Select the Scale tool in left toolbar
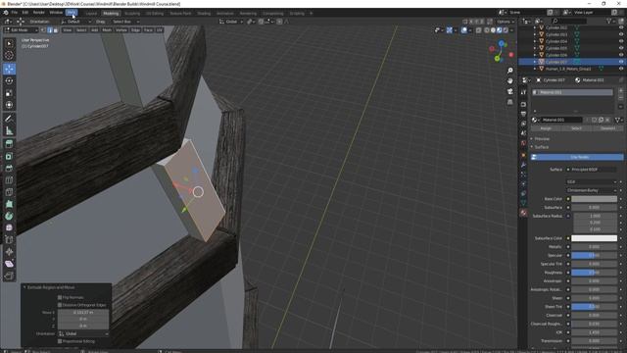The image size is (627, 353). tap(9, 93)
